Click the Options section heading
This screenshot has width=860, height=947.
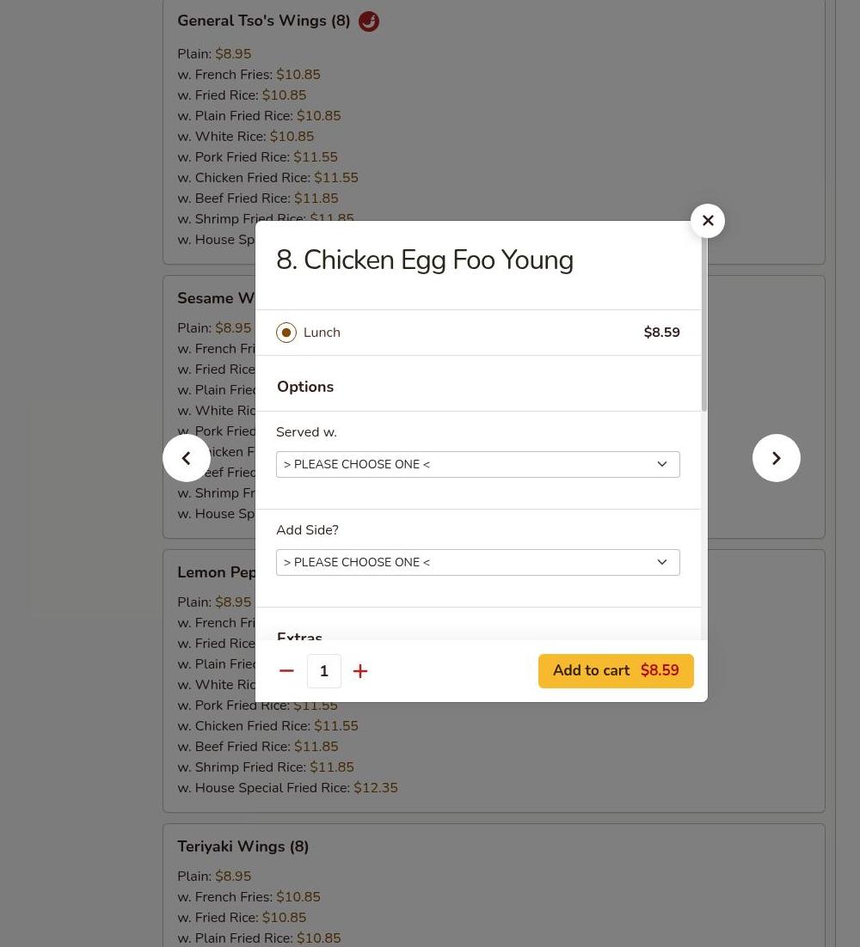click(x=305, y=387)
